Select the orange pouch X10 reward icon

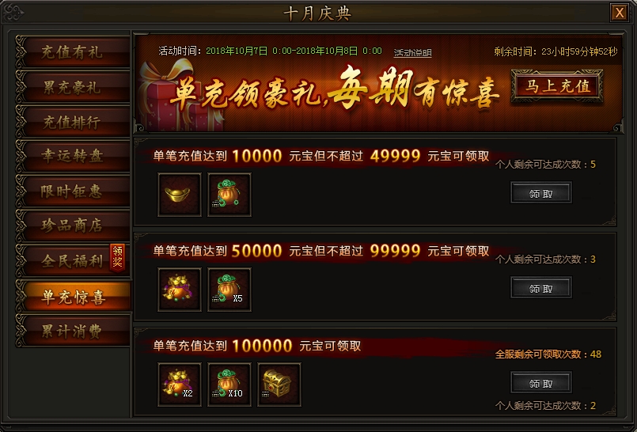click(229, 385)
